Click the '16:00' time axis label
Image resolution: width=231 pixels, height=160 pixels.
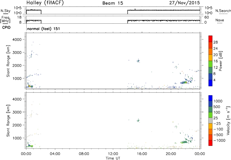tap(142, 154)
